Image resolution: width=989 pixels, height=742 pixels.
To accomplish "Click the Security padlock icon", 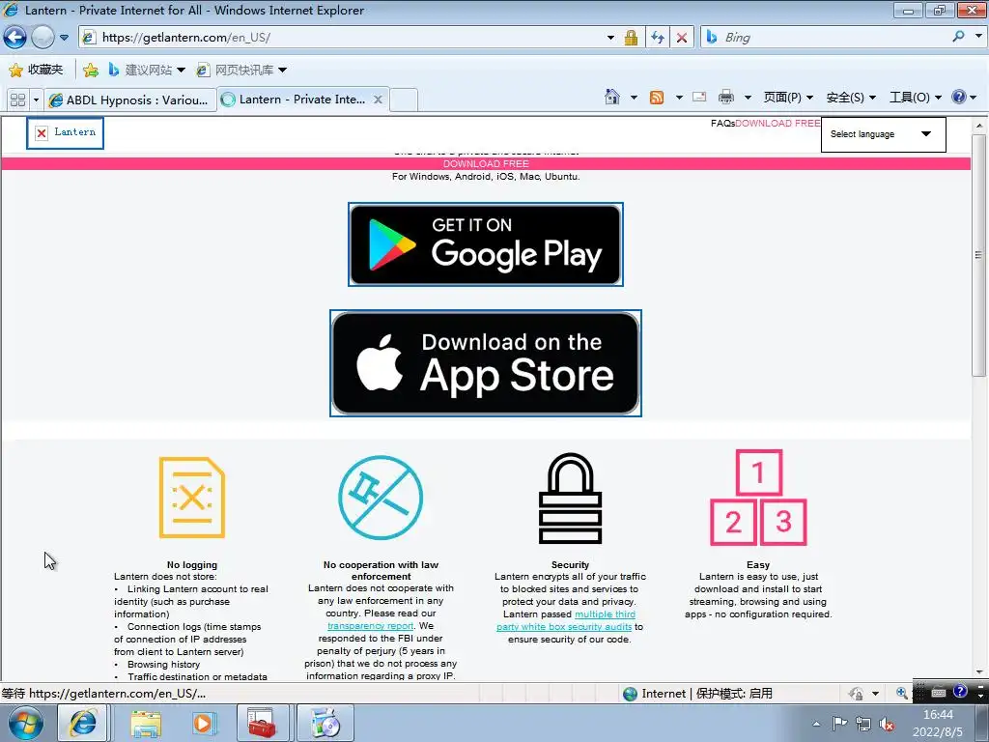I will tap(570, 498).
